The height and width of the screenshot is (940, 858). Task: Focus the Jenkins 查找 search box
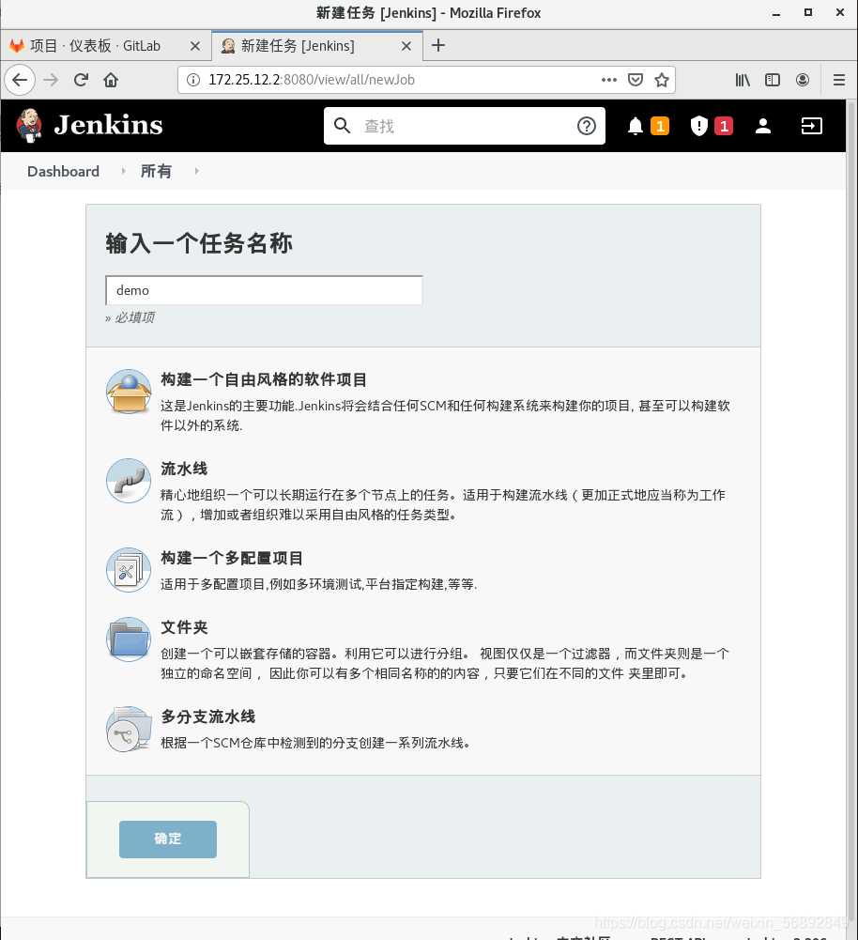click(465, 126)
